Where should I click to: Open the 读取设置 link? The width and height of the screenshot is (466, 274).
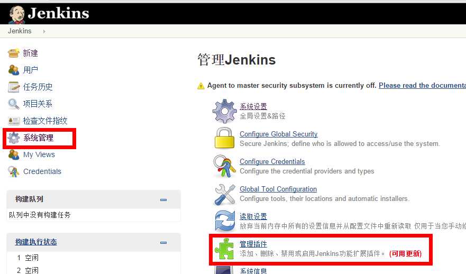[x=253, y=217]
